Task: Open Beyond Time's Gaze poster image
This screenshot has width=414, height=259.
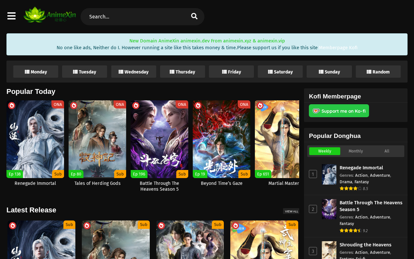Action: (x=222, y=139)
